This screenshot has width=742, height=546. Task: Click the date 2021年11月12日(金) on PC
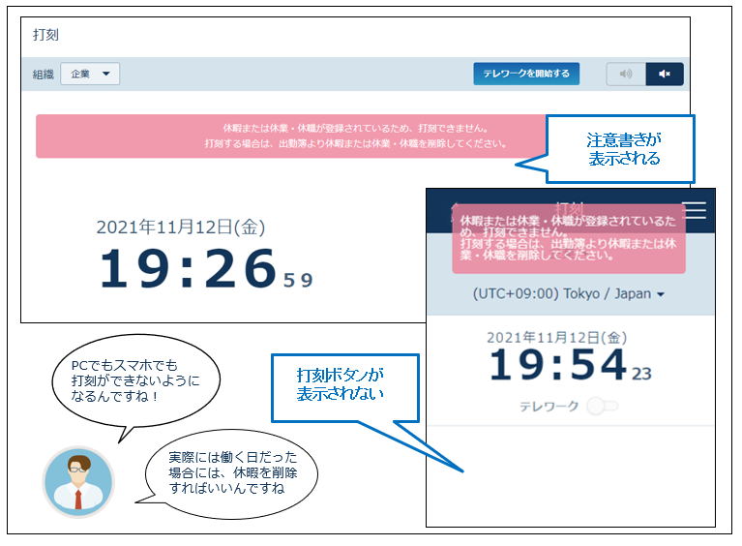(x=181, y=227)
